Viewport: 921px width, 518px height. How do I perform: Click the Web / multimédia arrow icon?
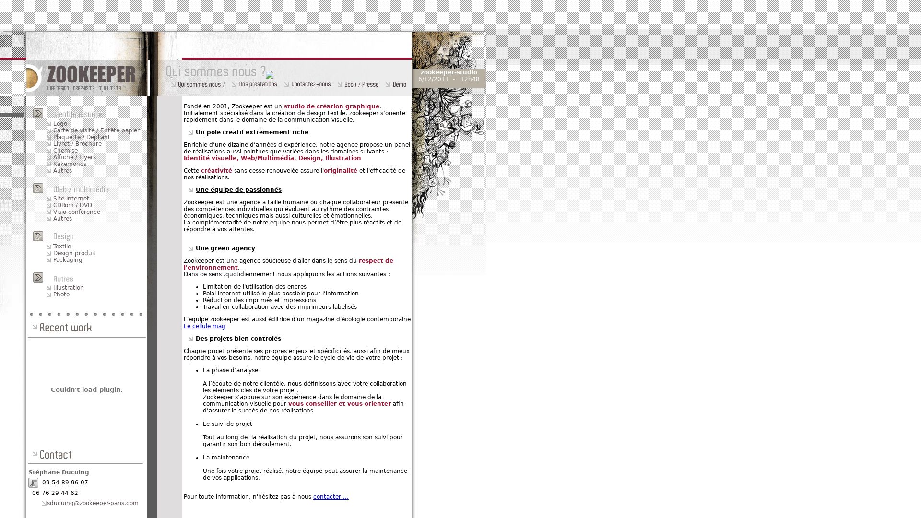[38, 188]
